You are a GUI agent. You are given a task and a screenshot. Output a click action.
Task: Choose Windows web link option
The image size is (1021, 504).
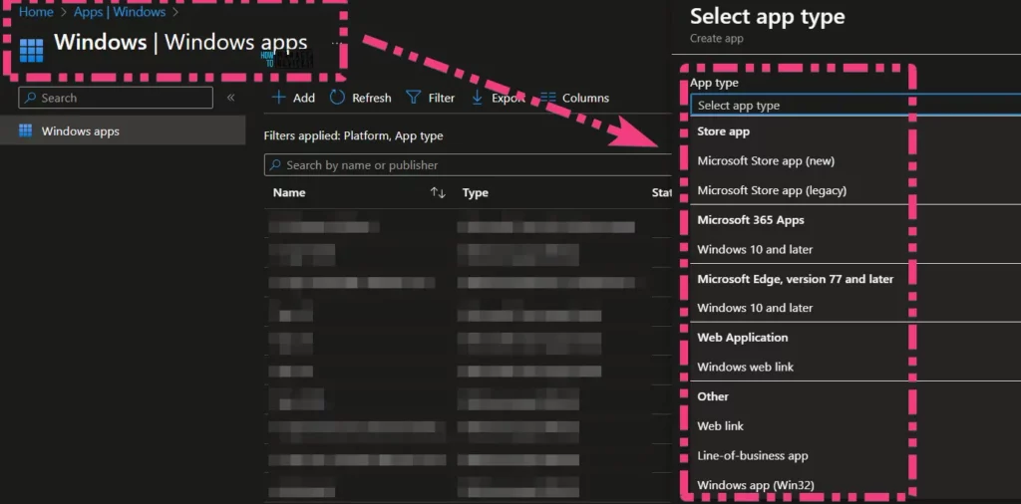tap(745, 367)
